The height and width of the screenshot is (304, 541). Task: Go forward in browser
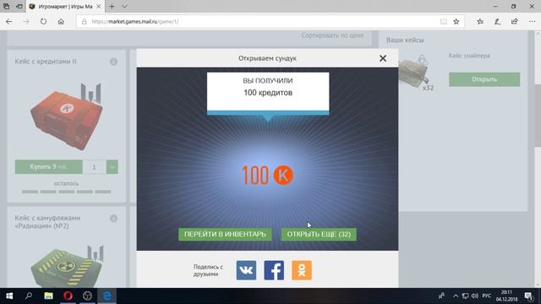click(26, 21)
